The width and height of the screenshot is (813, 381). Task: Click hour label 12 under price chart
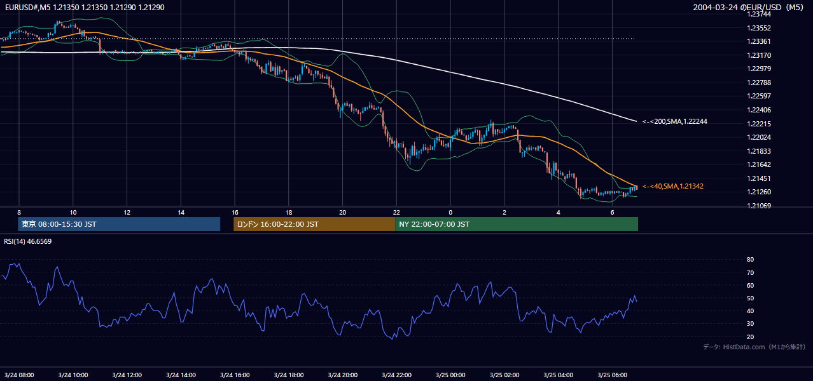coord(127,212)
